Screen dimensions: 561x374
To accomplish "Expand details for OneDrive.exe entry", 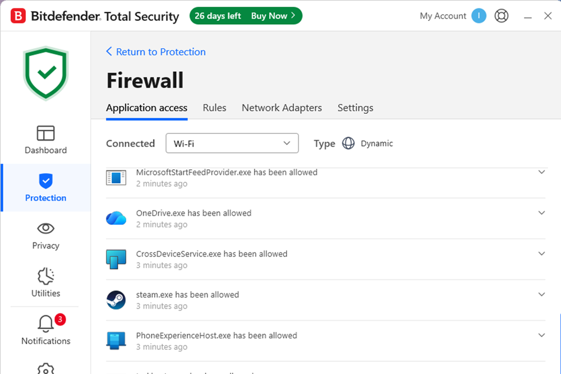I will (x=541, y=213).
